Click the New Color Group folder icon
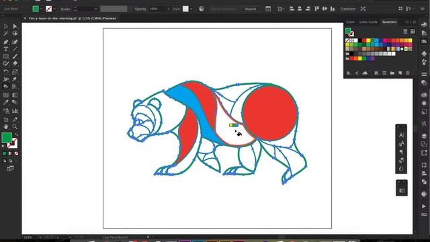The height and width of the screenshot is (242, 430). 392,73
